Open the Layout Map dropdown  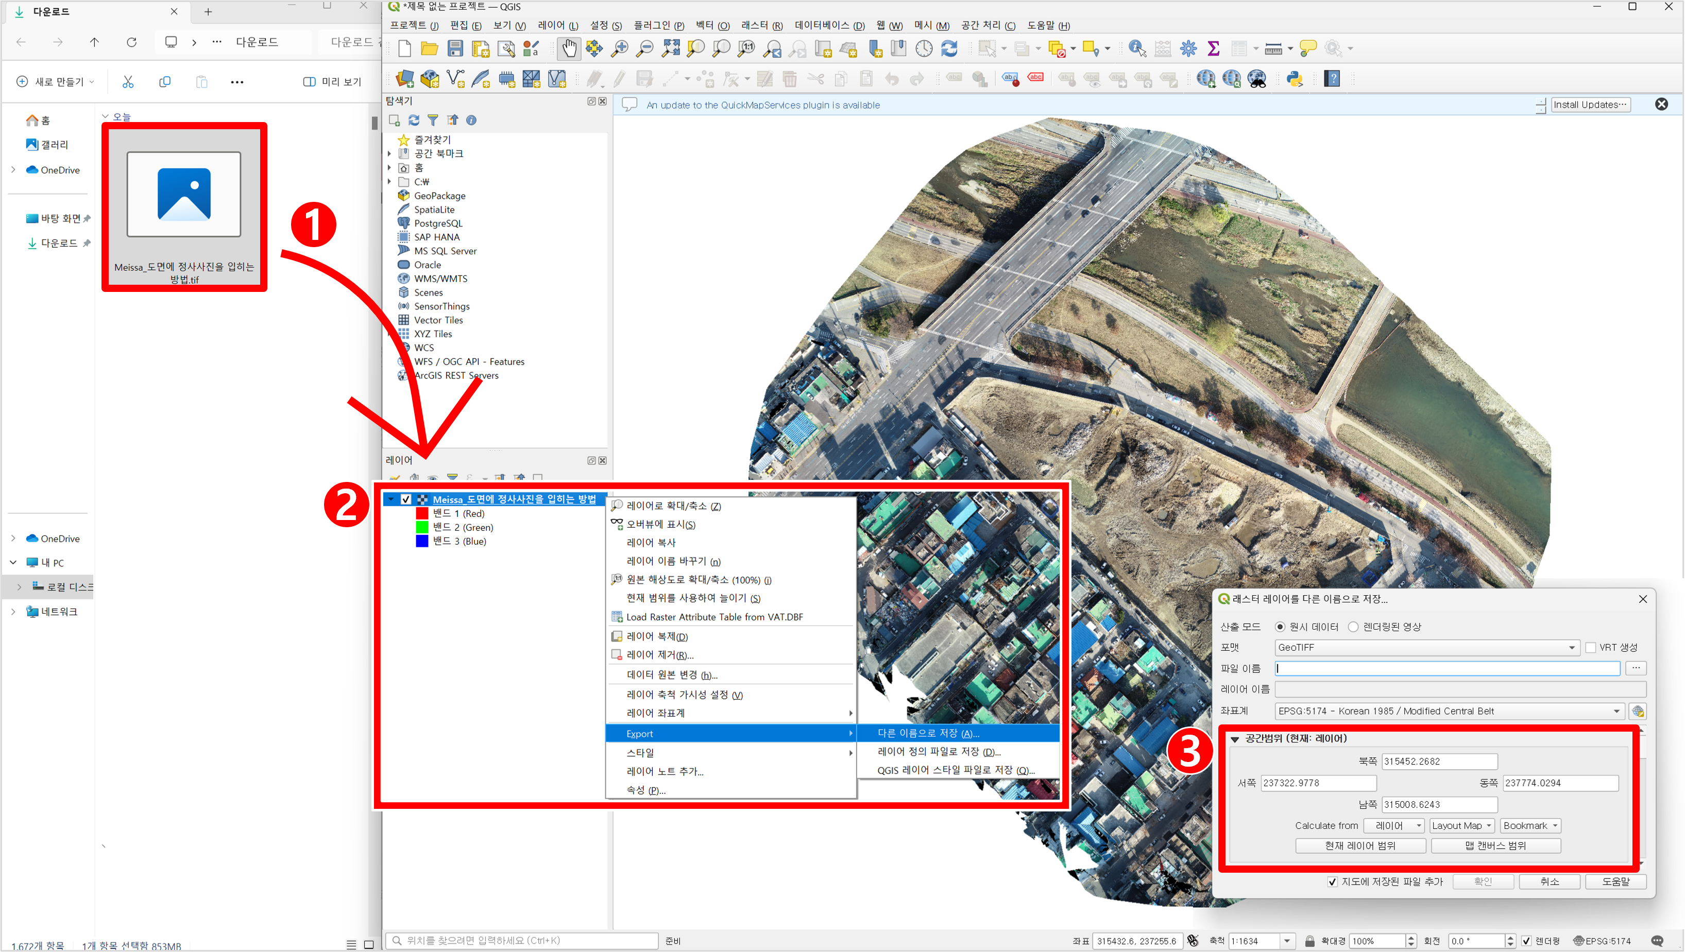tap(1462, 826)
